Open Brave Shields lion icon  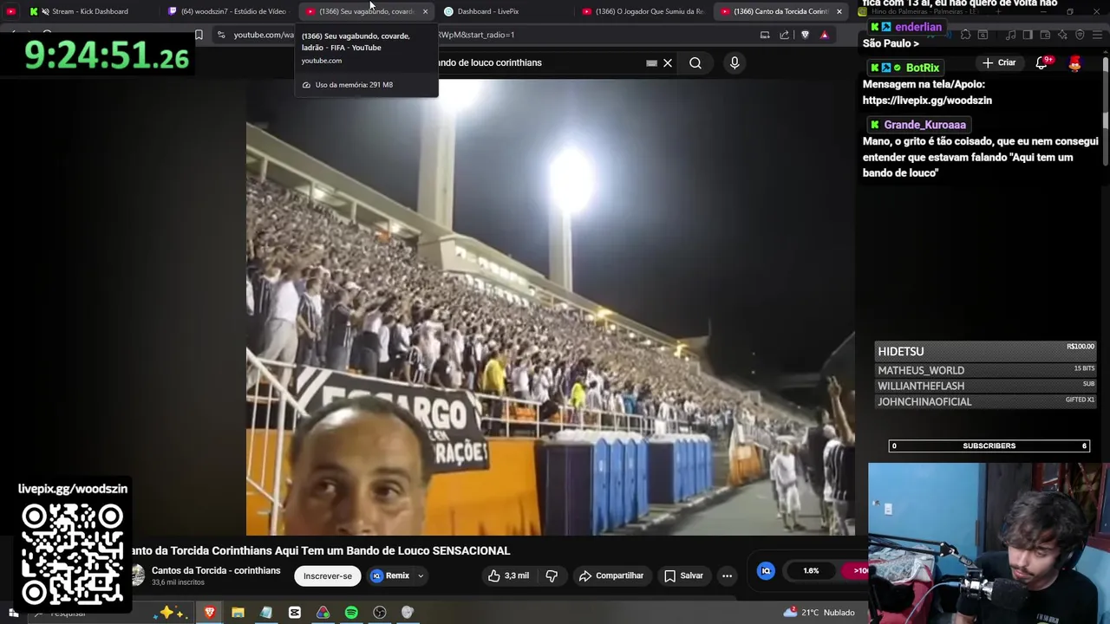pos(805,35)
